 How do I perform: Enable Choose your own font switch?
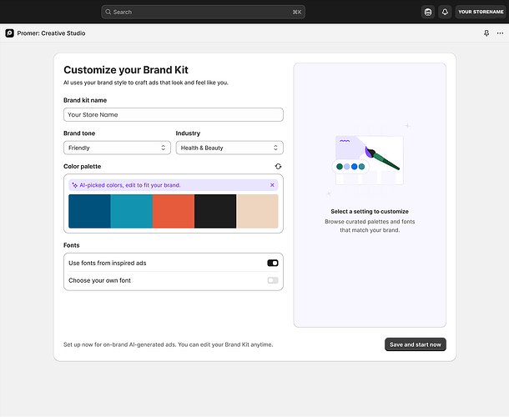point(273,280)
